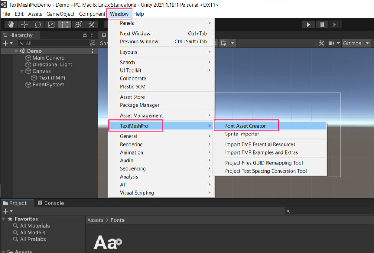Open the Help menu
Screen dimensions: 374x253
(138, 14)
